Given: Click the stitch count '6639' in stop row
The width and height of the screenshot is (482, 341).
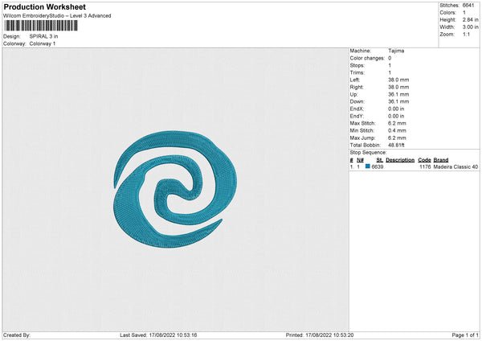Looking at the screenshot, I should pos(378,166).
